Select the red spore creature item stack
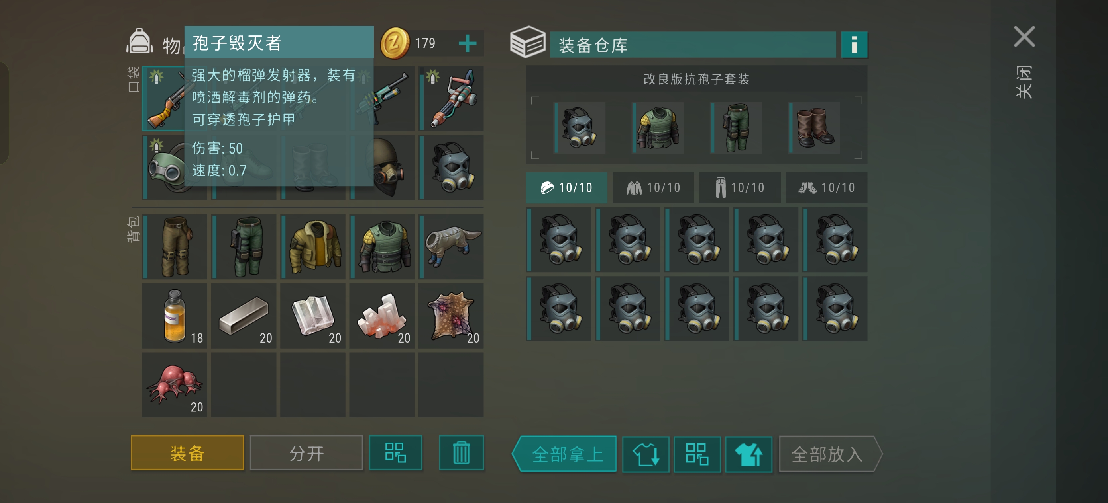Screen dimensions: 1108x503 point(175,385)
